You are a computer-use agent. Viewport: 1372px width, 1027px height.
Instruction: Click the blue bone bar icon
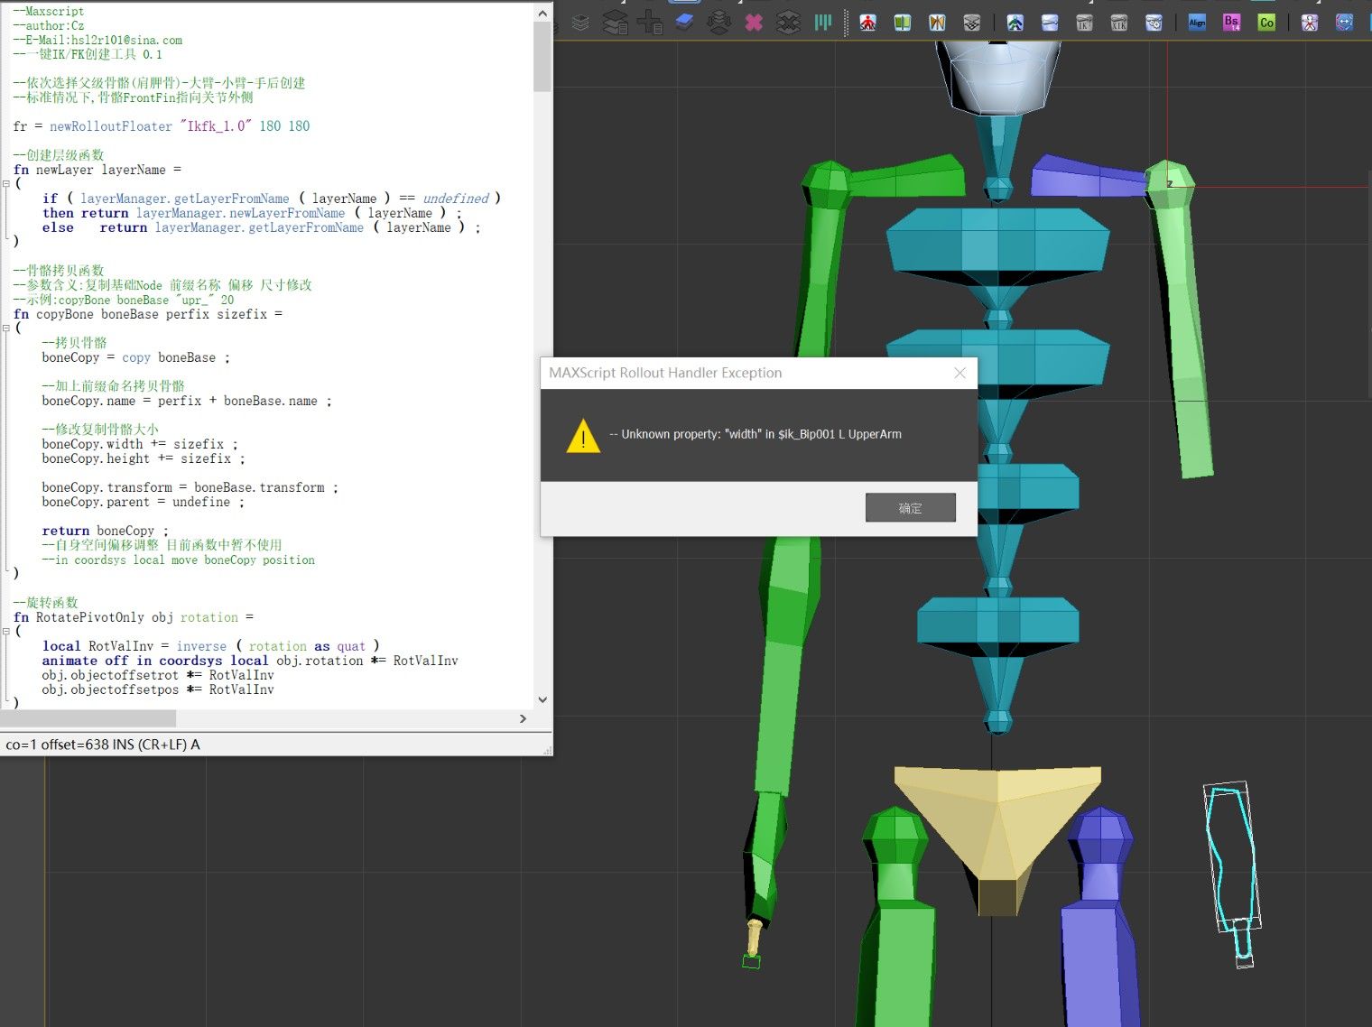(x=1050, y=23)
